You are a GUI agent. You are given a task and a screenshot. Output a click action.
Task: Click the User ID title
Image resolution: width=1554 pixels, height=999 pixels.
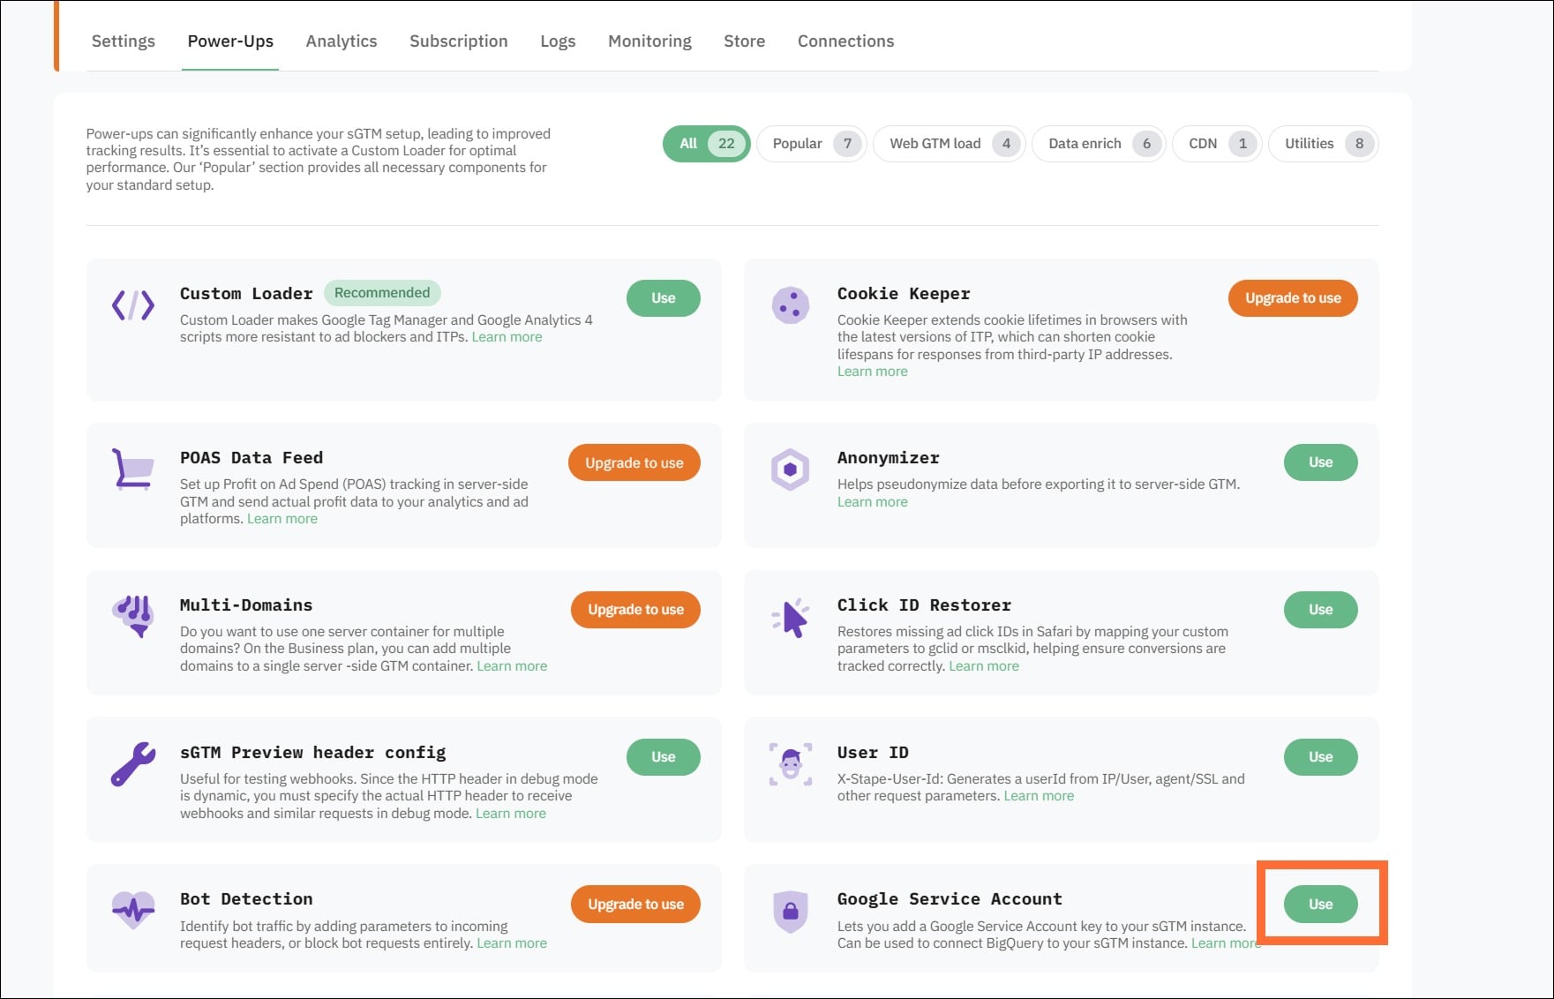[x=873, y=753]
